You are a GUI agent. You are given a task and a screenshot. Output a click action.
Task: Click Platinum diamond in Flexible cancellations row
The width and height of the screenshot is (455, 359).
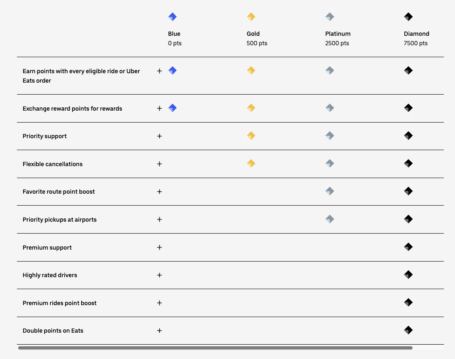[330, 163]
